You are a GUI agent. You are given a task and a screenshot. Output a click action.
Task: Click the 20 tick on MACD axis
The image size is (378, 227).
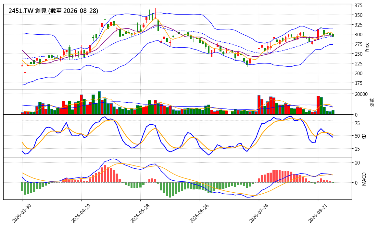tap(357, 163)
